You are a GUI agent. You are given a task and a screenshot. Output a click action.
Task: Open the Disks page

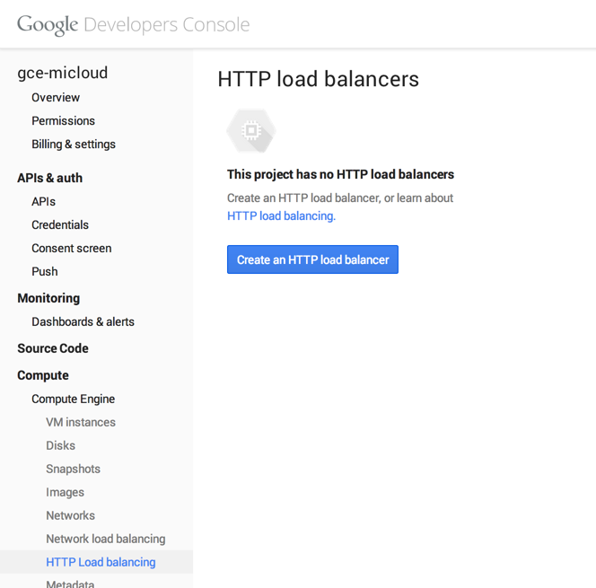(60, 445)
